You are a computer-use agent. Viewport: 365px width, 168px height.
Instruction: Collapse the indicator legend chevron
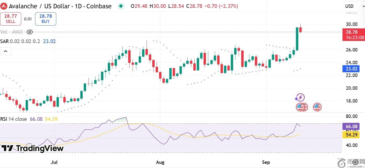[5, 51]
